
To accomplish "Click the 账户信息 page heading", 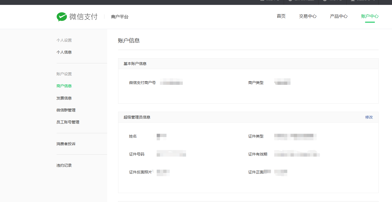I will click(129, 41).
